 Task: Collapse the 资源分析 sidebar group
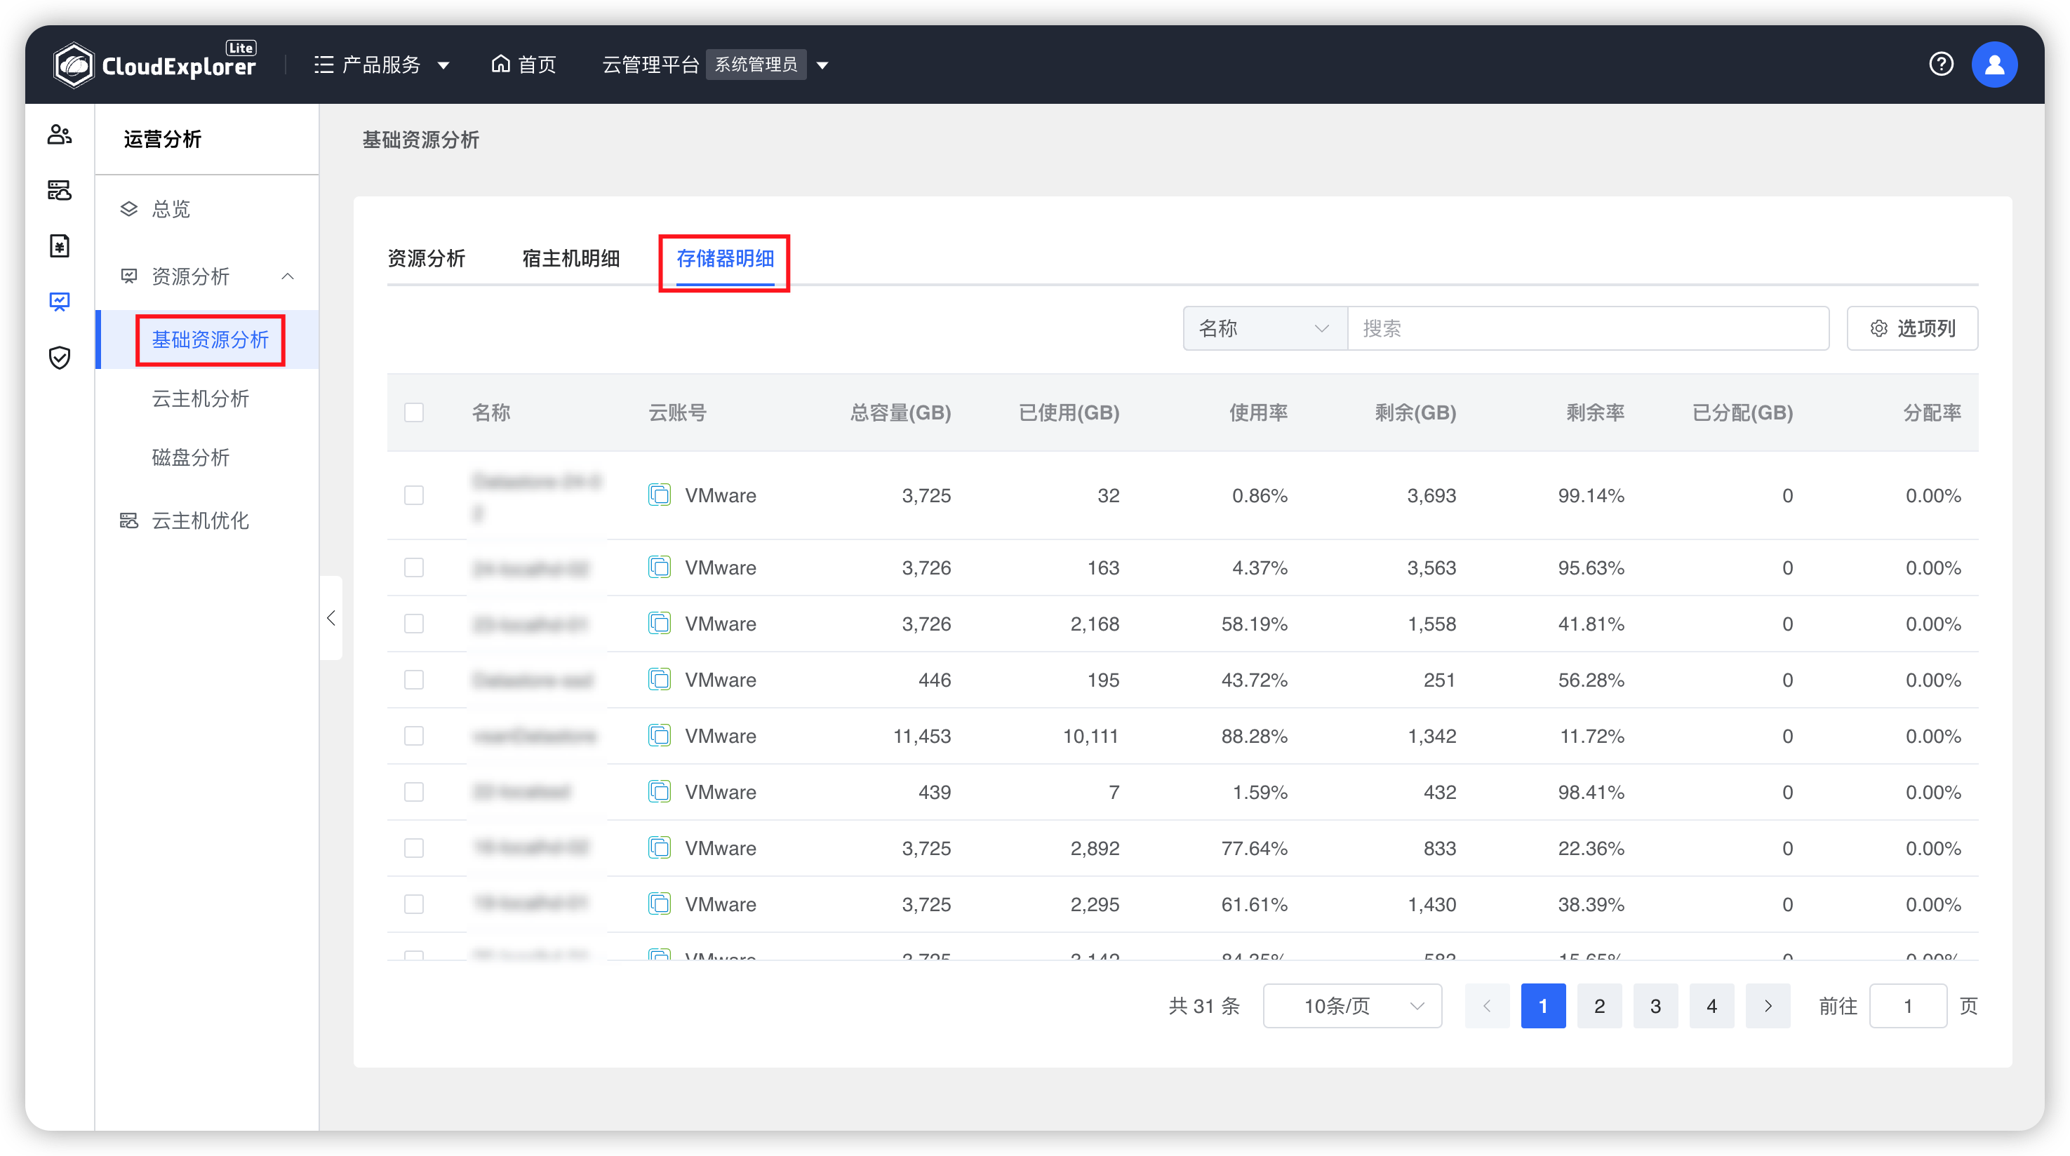click(x=288, y=276)
